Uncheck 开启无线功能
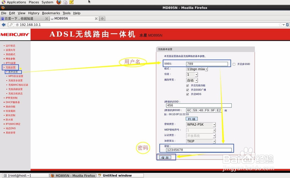This screenshot has width=290, height=178. 188,85
